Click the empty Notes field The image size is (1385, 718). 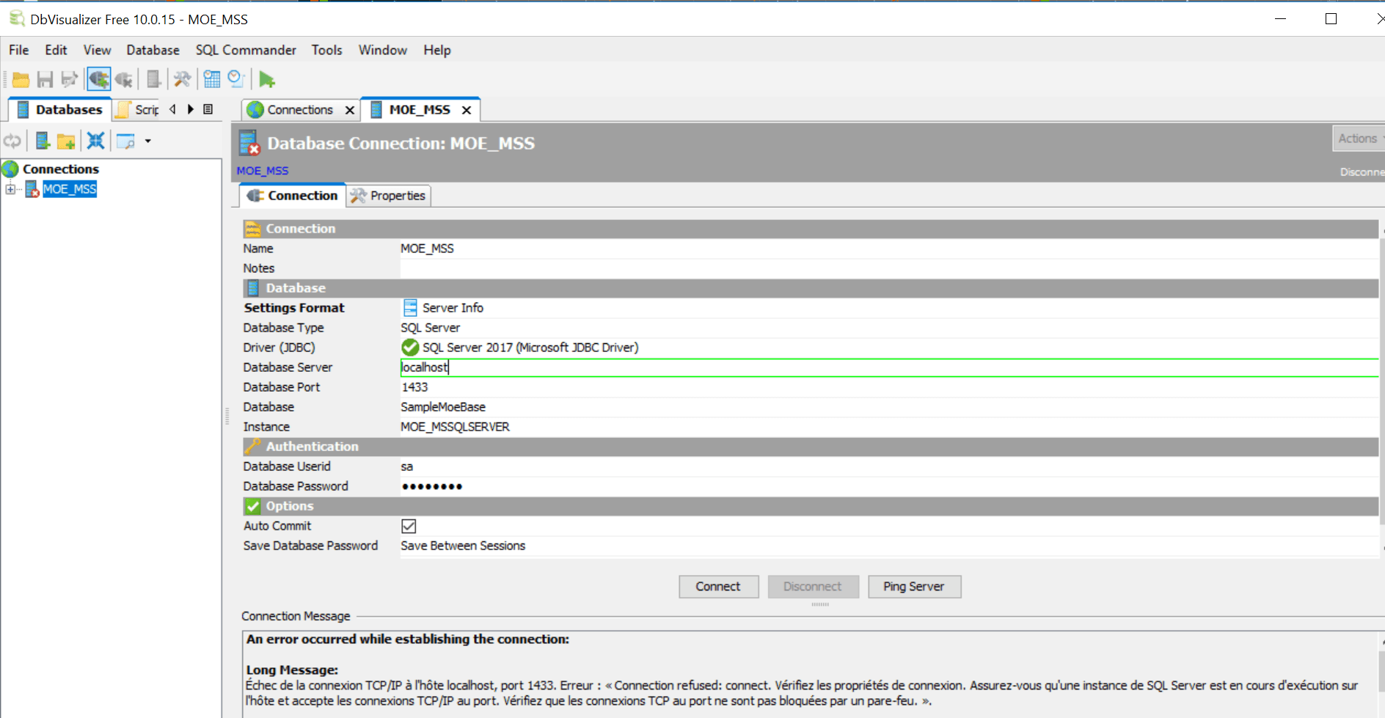click(x=889, y=268)
